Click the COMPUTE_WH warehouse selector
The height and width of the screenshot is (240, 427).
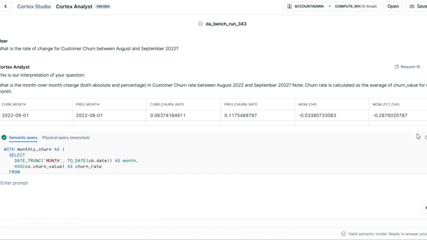356,6
